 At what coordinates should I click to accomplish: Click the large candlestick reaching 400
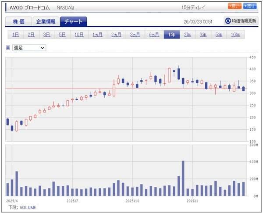(x=169, y=75)
